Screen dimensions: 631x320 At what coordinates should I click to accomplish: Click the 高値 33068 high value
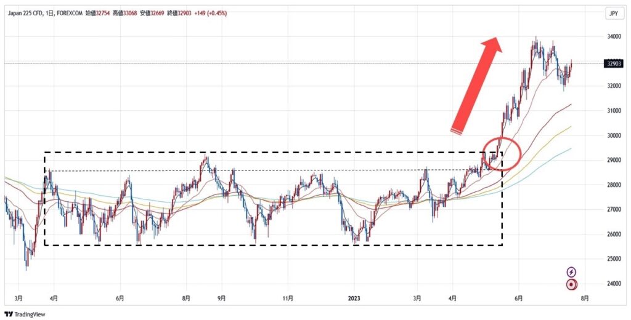pyautogui.click(x=125, y=14)
